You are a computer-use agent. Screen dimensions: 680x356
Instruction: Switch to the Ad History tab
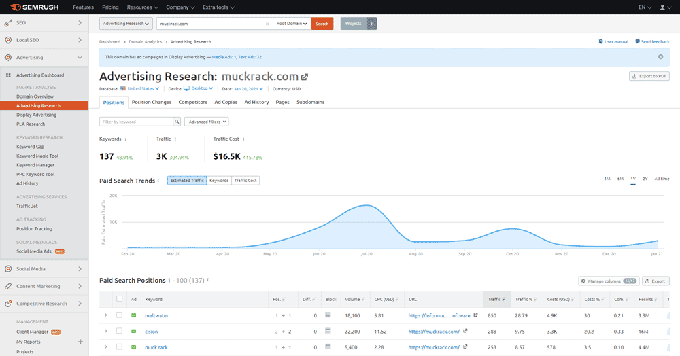pyautogui.click(x=257, y=102)
